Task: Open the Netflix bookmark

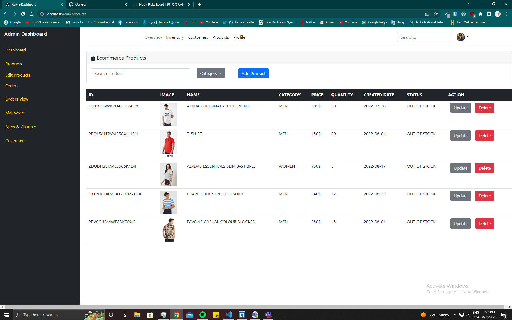Action: point(308,22)
